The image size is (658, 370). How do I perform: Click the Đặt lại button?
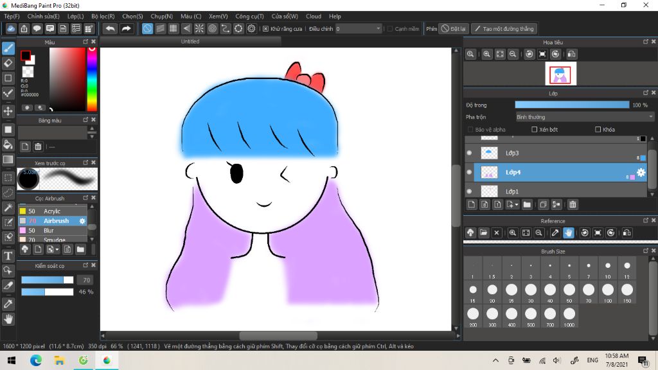point(454,29)
